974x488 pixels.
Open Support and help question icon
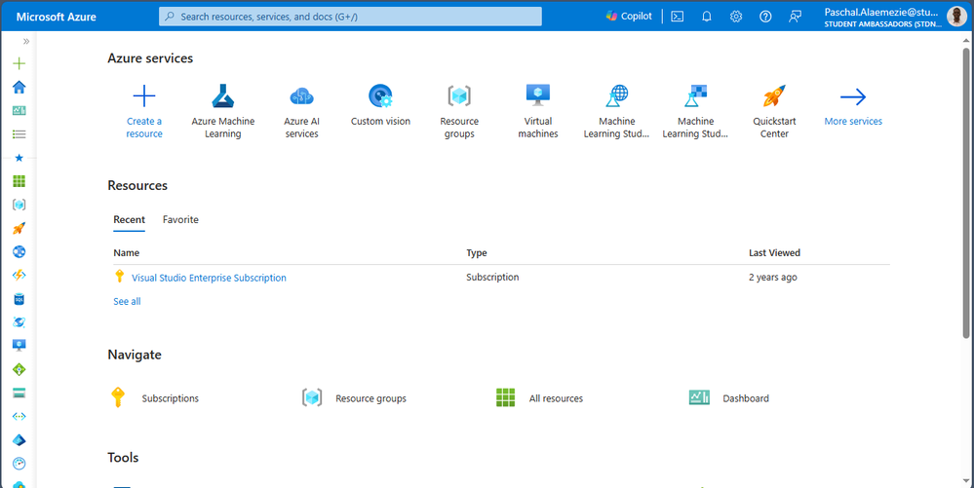tap(765, 17)
